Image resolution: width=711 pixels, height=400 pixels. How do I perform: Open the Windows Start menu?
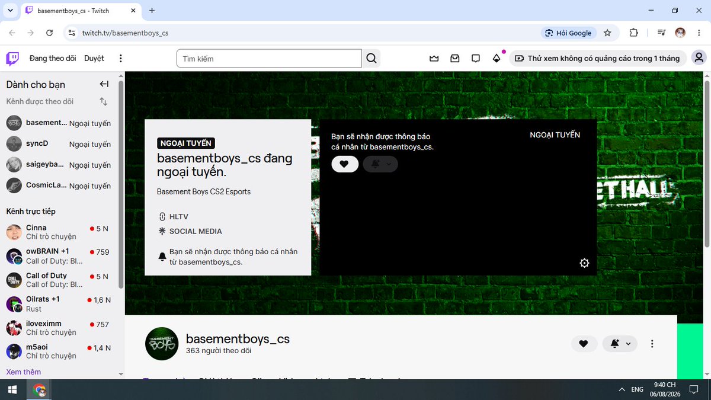pos(11,390)
